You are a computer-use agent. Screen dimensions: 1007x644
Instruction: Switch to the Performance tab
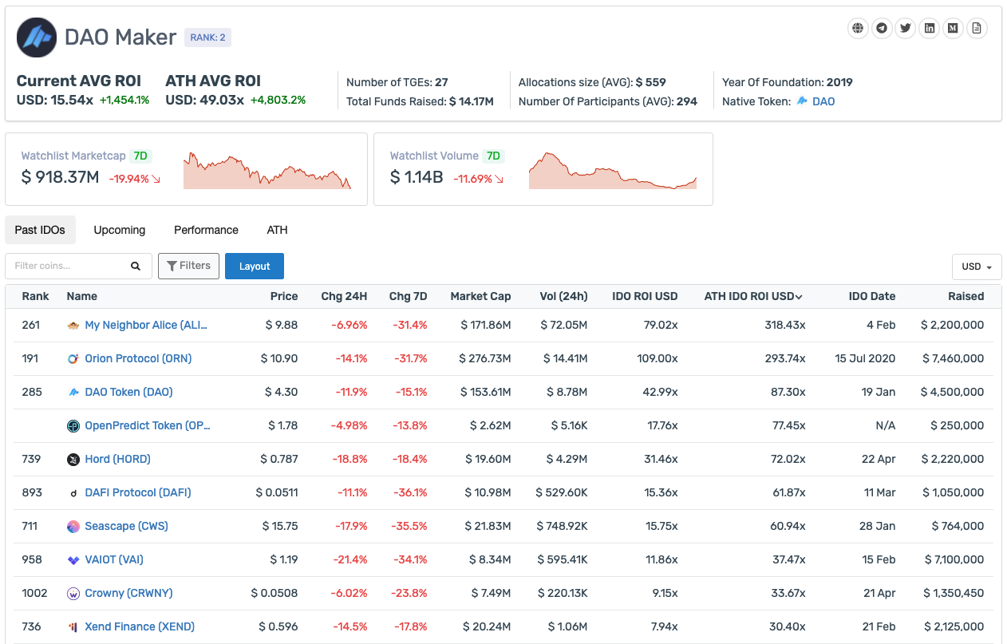tap(206, 230)
